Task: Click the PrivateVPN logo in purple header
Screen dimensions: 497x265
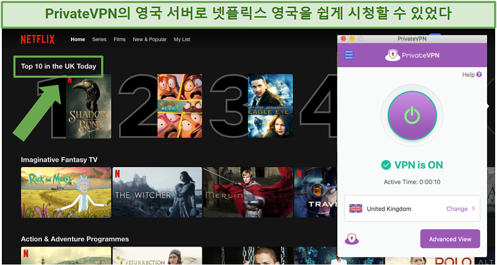Action: 412,55
